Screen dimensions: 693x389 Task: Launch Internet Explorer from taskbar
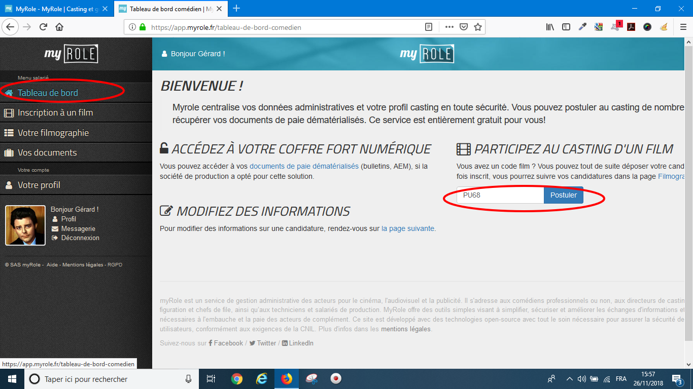point(262,379)
